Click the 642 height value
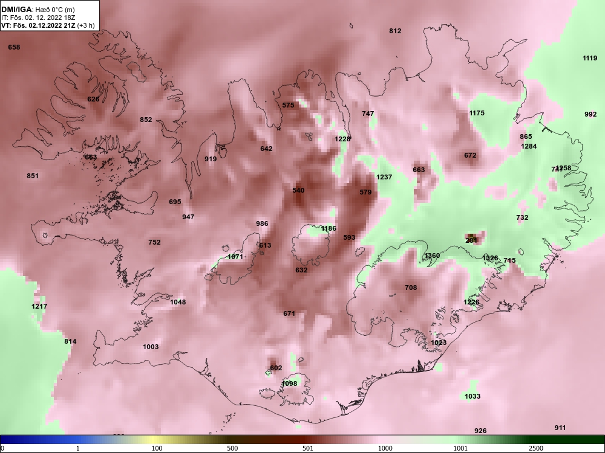605x453 pixels. click(x=266, y=149)
